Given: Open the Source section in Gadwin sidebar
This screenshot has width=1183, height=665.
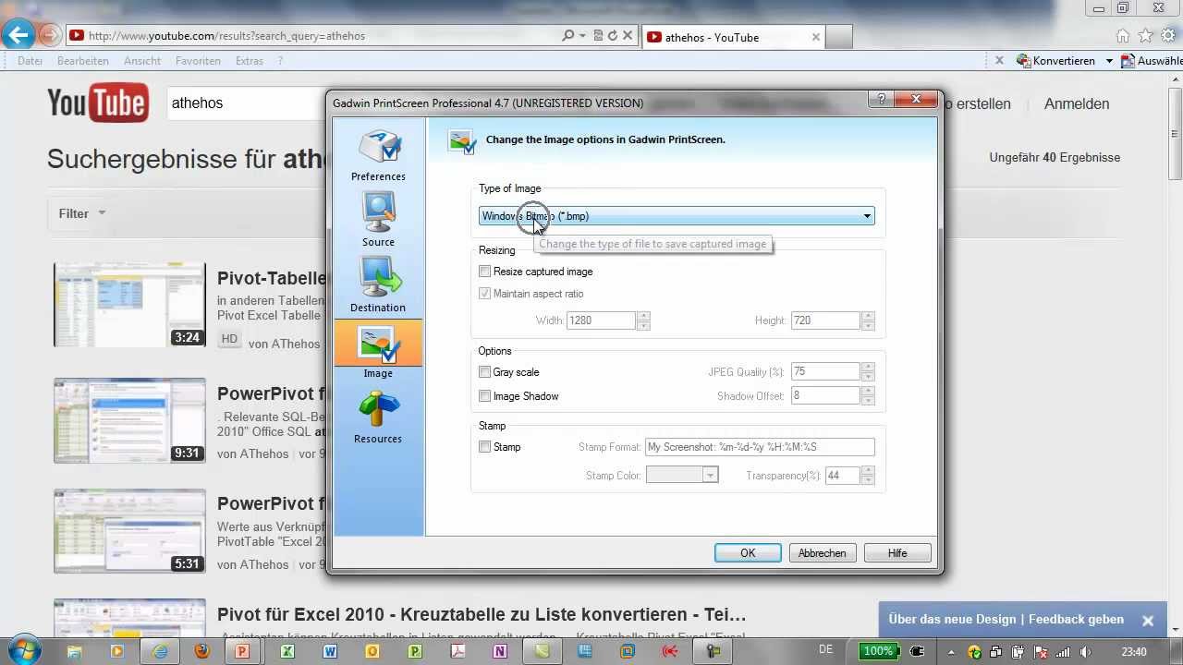Looking at the screenshot, I should pyautogui.click(x=378, y=221).
